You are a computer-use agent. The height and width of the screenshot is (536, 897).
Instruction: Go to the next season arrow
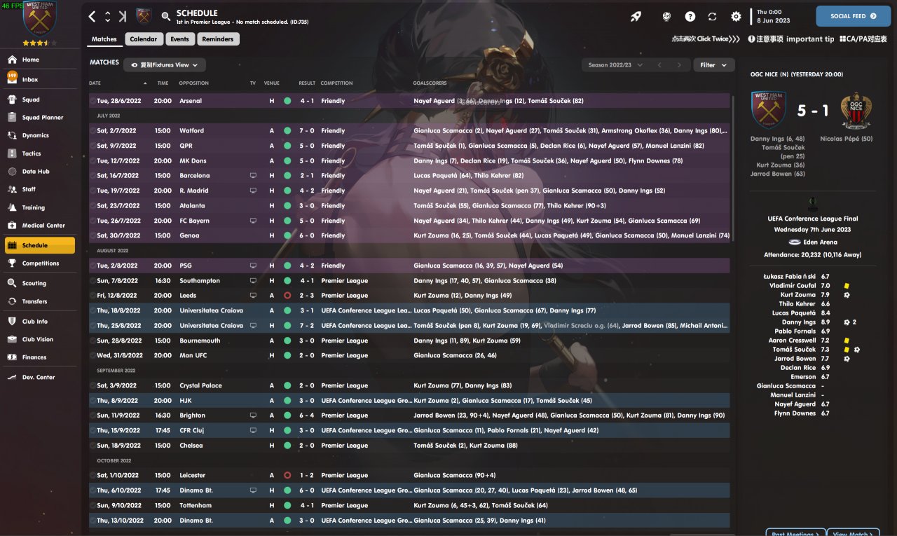pos(678,65)
